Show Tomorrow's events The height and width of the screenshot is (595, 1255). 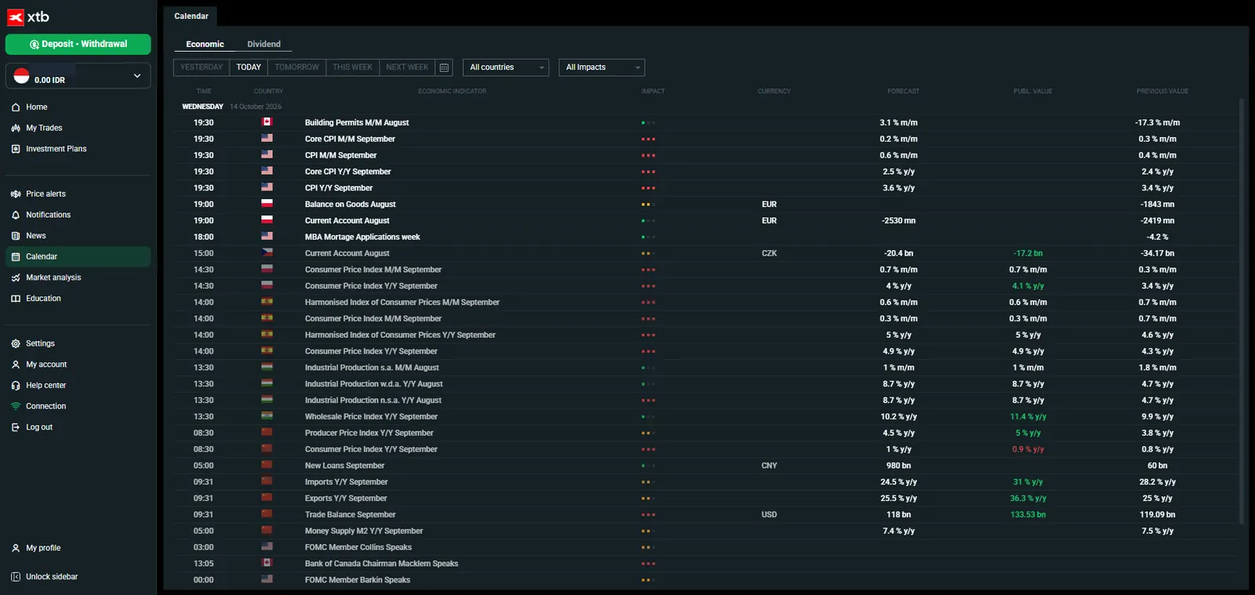point(296,67)
